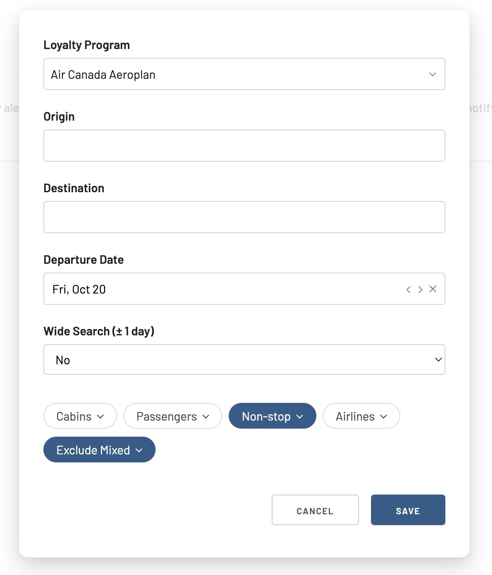This screenshot has height=575, width=492.
Task: Clear the departure date with X icon
Action: 433,289
